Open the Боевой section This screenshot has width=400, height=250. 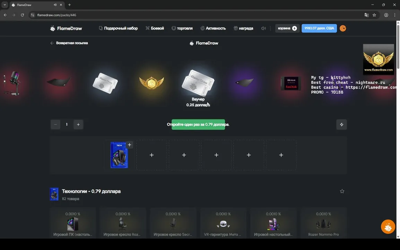tap(155, 28)
